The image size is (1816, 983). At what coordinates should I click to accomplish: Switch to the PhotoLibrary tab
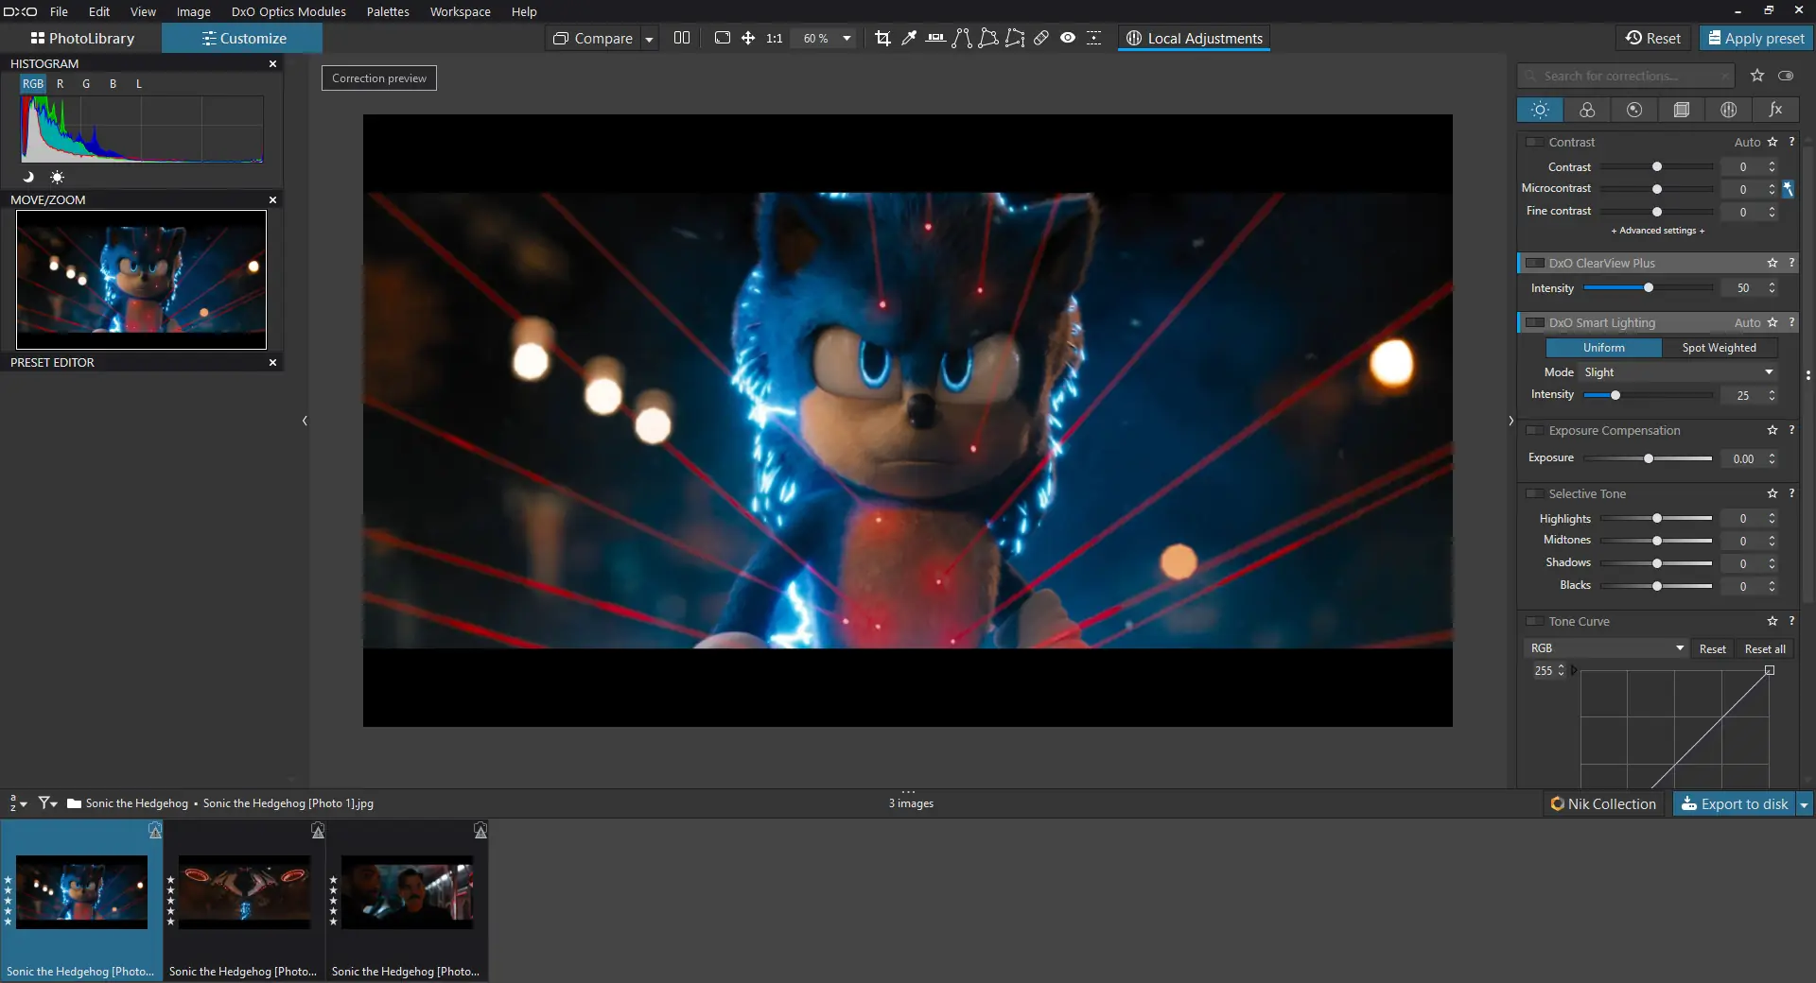[x=82, y=38]
